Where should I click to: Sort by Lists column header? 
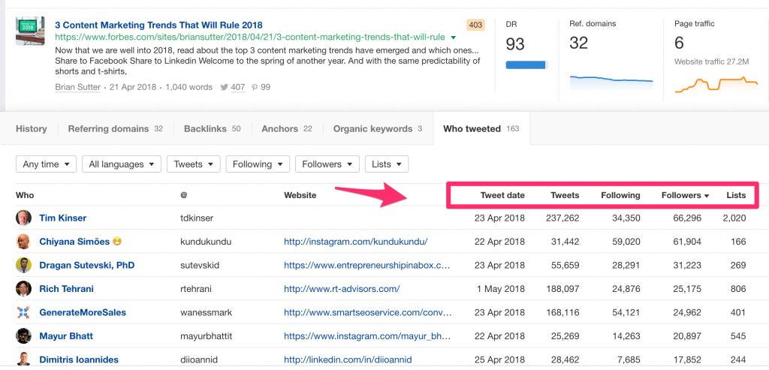tap(736, 195)
